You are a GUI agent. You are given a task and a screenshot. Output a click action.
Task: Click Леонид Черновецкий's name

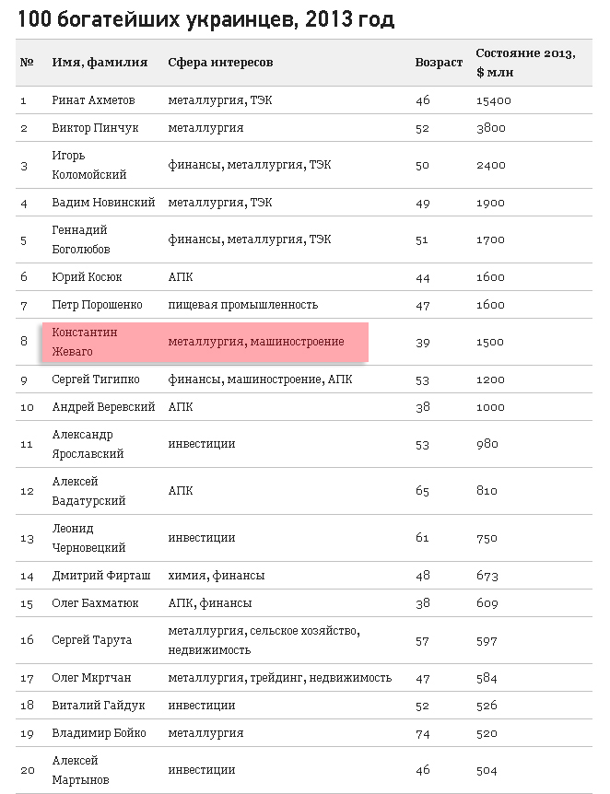(x=88, y=538)
